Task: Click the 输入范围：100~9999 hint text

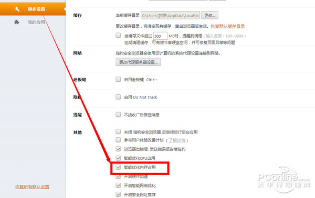Action: pos(225,36)
